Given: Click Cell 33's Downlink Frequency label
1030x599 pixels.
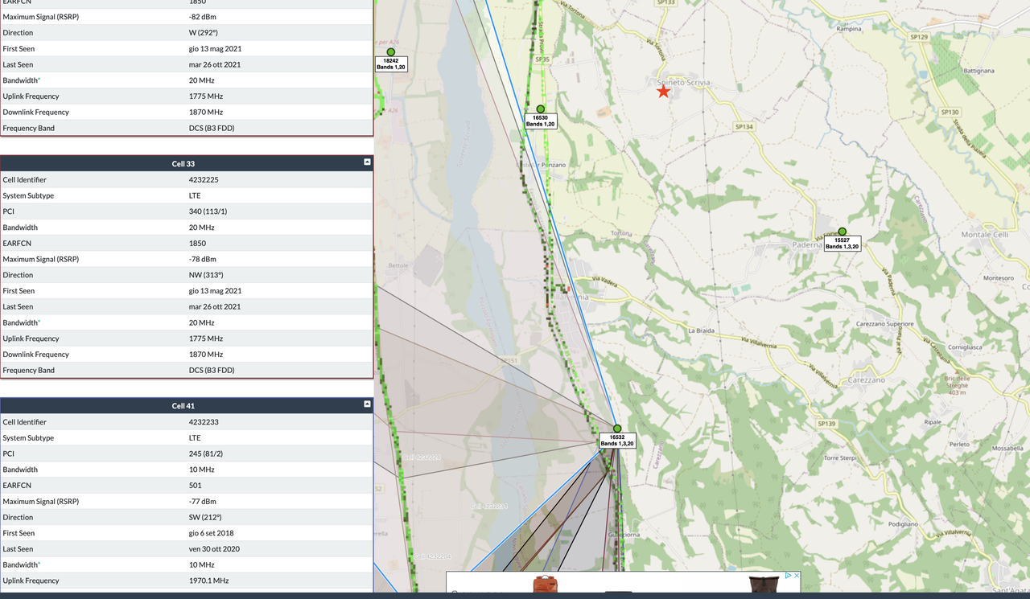Looking at the screenshot, I should (x=35, y=355).
